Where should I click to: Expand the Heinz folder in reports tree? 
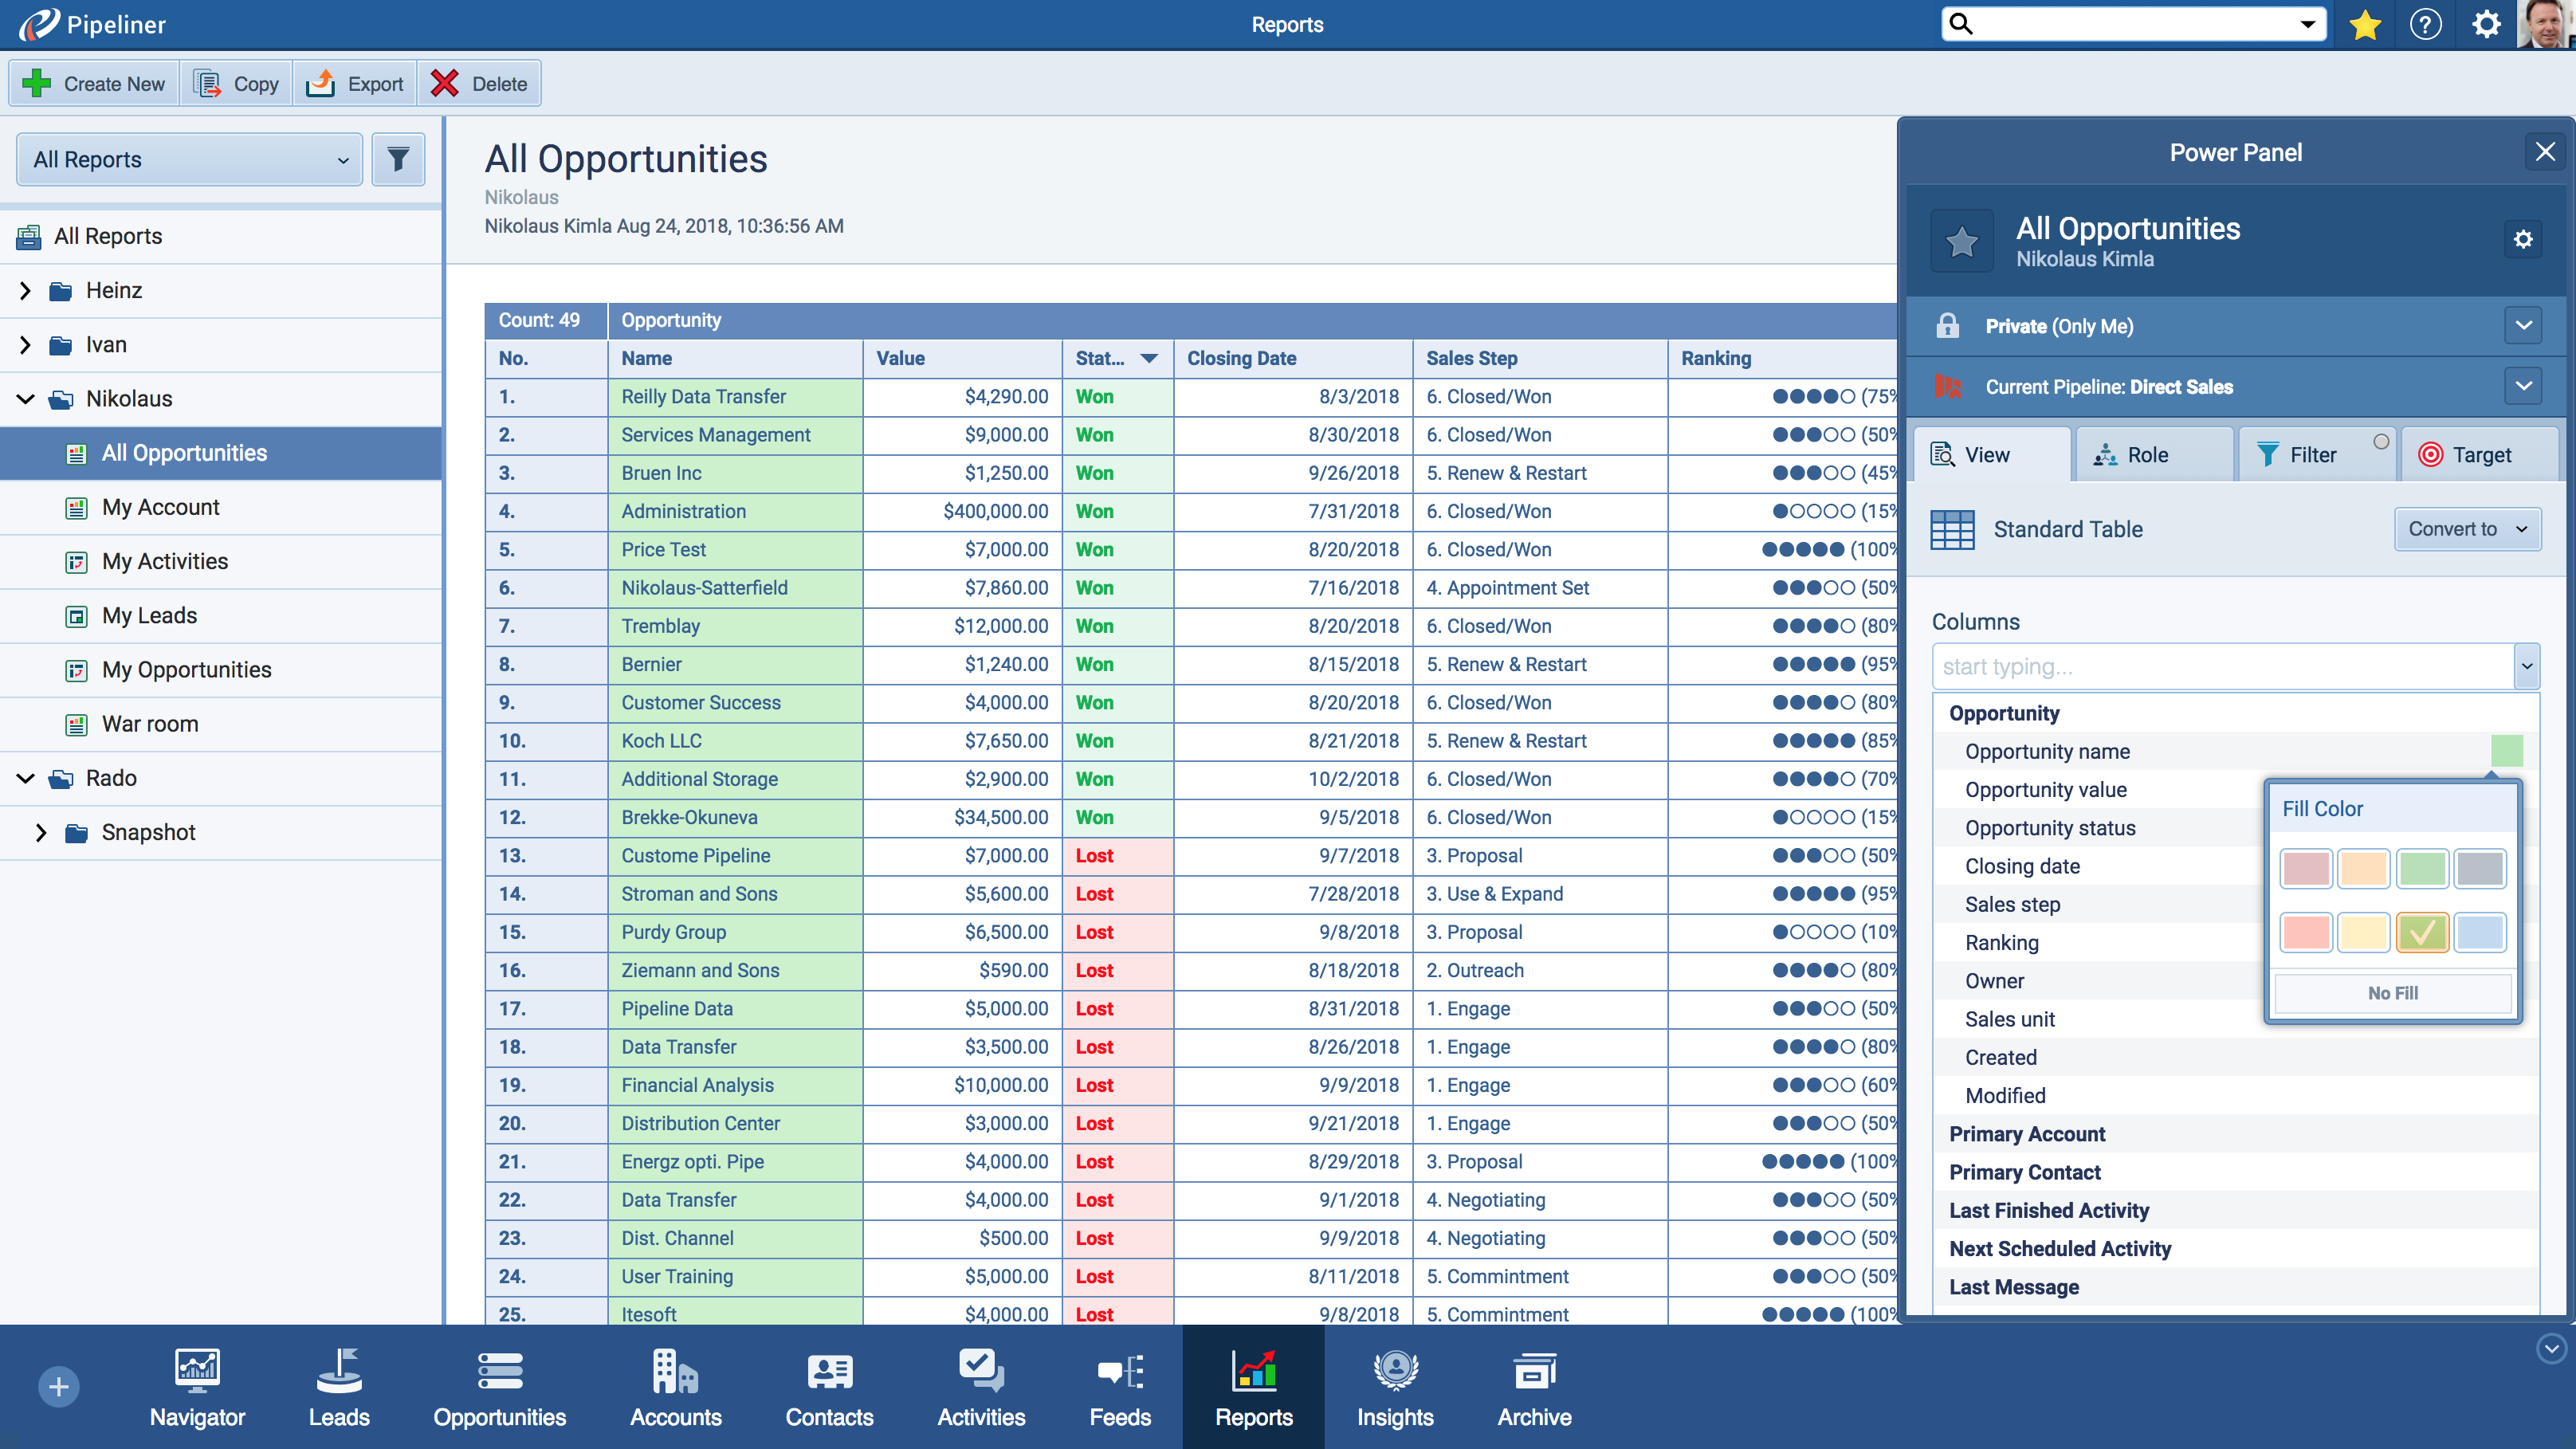pos(26,291)
